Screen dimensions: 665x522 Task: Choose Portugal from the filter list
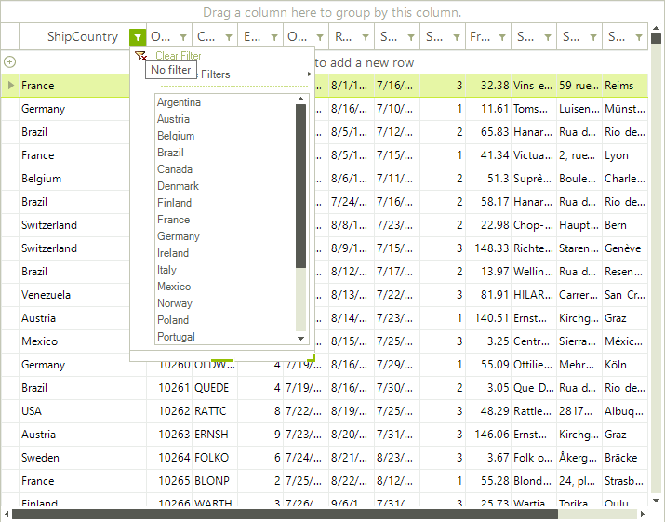[176, 337]
